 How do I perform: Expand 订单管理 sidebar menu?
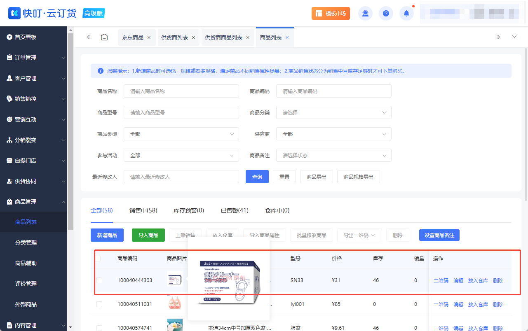tap(33, 58)
